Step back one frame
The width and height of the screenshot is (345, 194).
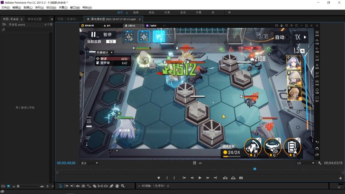(192, 178)
